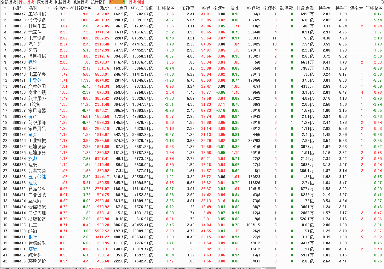384x269 pixels.
Task: Select the 互联网 row name
Action: [x=35, y=201]
